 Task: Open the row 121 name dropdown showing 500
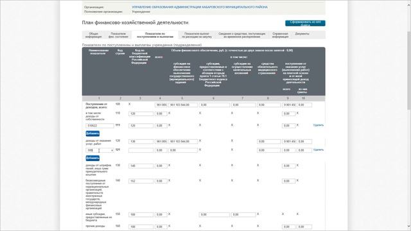[100, 150]
